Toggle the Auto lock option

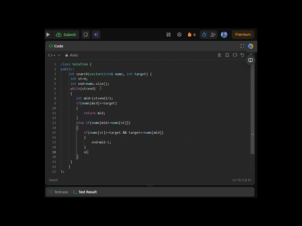coord(72,55)
